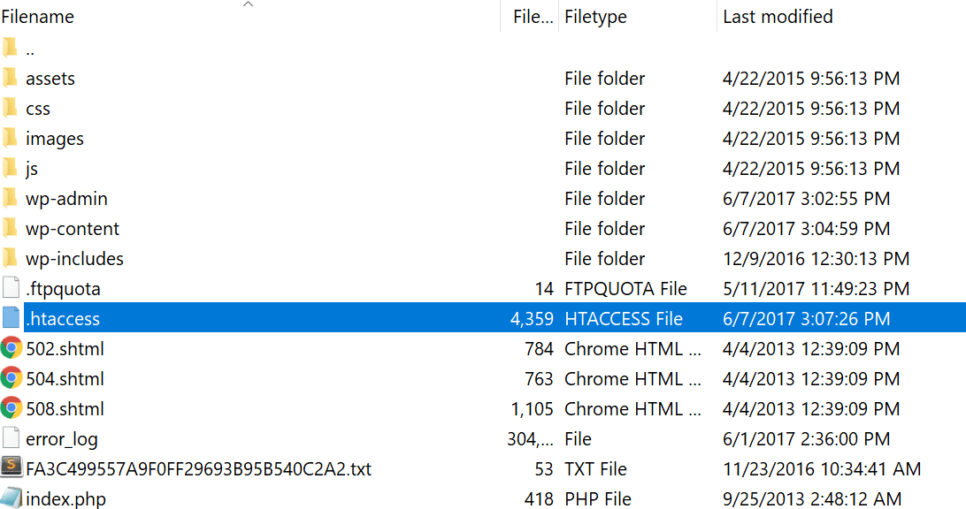Click the sort arrow above the Filename column
966x509 pixels.
[248, 4]
